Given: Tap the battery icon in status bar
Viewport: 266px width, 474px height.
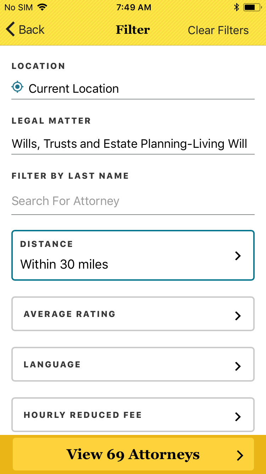Looking at the screenshot, I should pyautogui.click(x=252, y=7).
